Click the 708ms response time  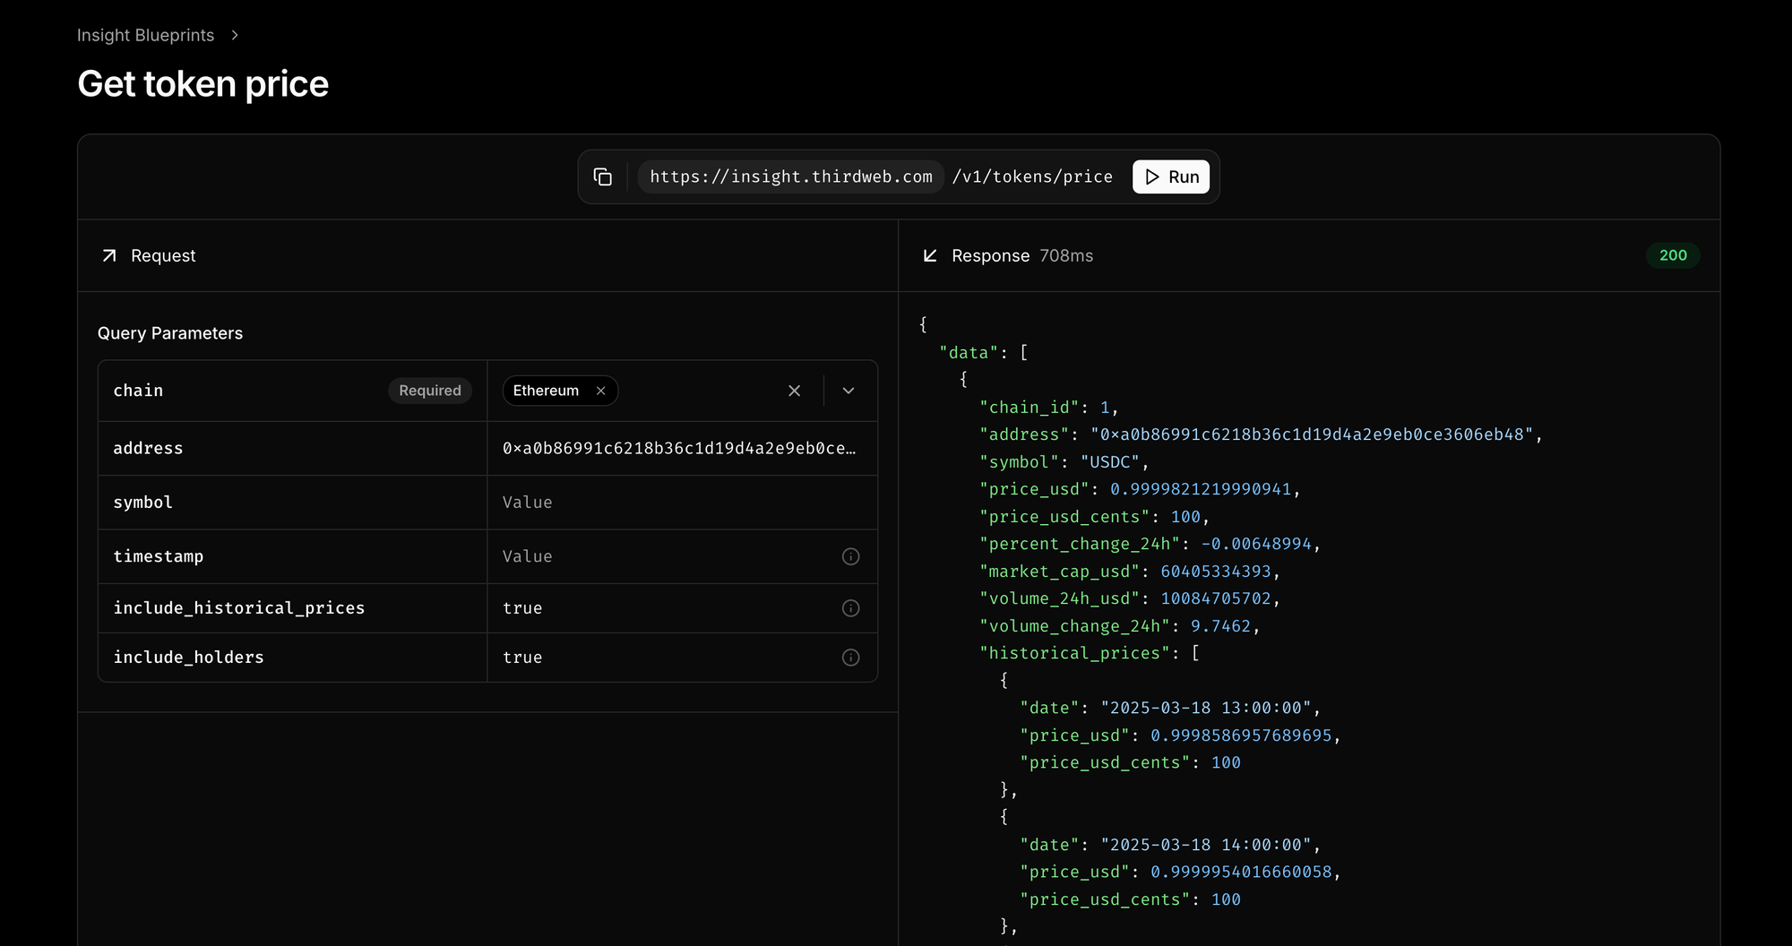pos(1066,256)
